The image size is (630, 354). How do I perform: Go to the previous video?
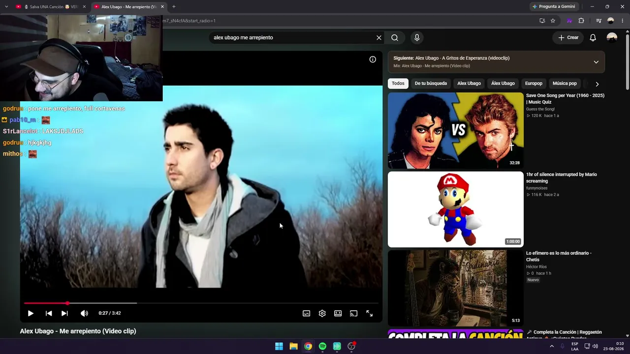click(49, 313)
